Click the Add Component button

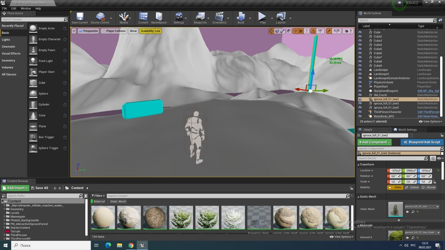[374, 142]
